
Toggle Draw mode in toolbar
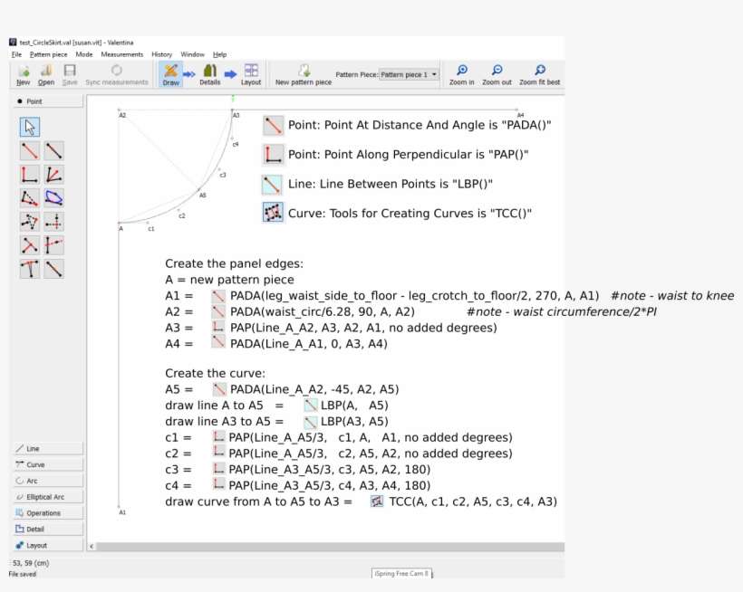click(170, 74)
